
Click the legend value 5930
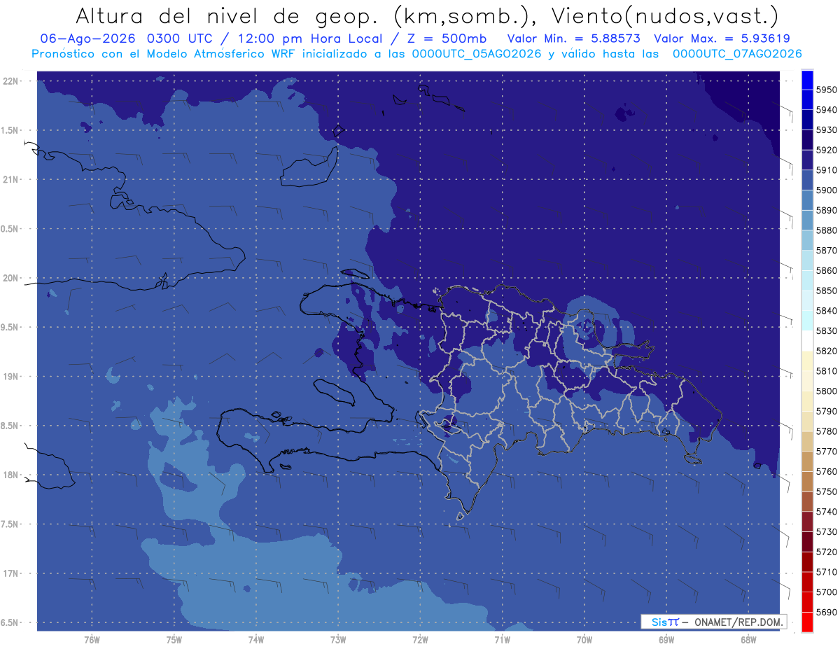pyautogui.click(x=827, y=130)
